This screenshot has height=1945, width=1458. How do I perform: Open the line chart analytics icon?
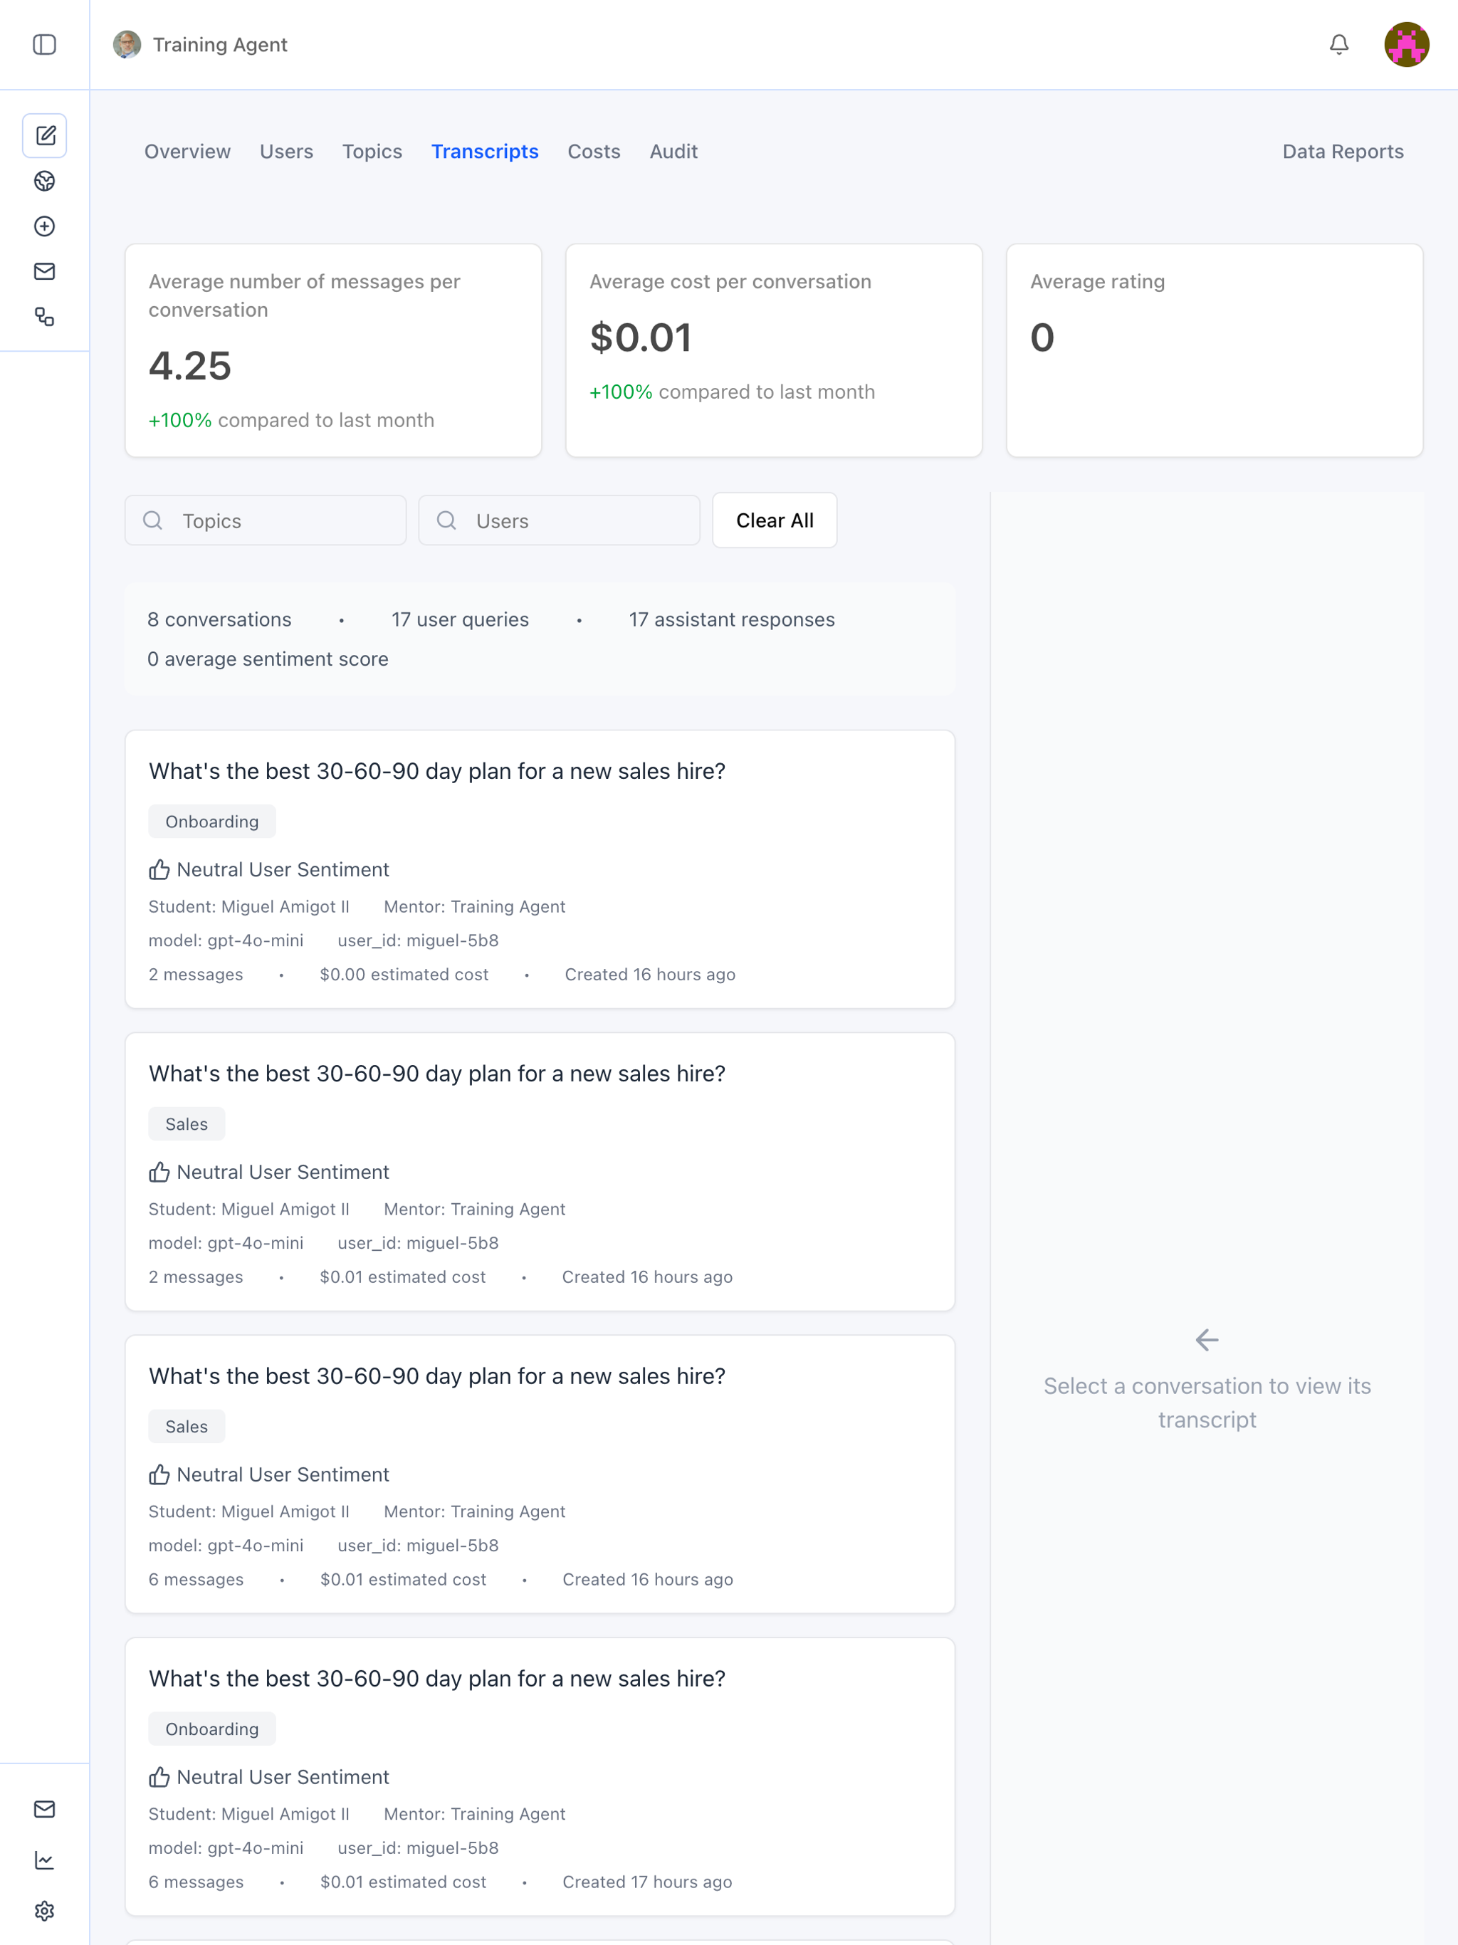(45, 1860)
